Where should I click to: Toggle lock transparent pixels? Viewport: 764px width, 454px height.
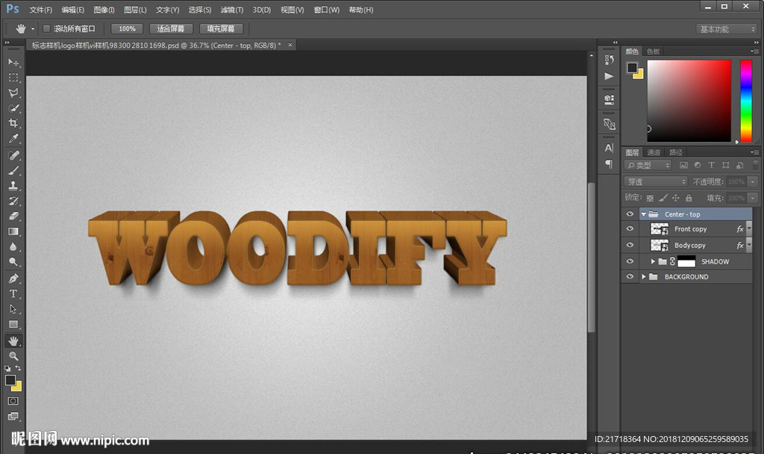tap(650, 198)
